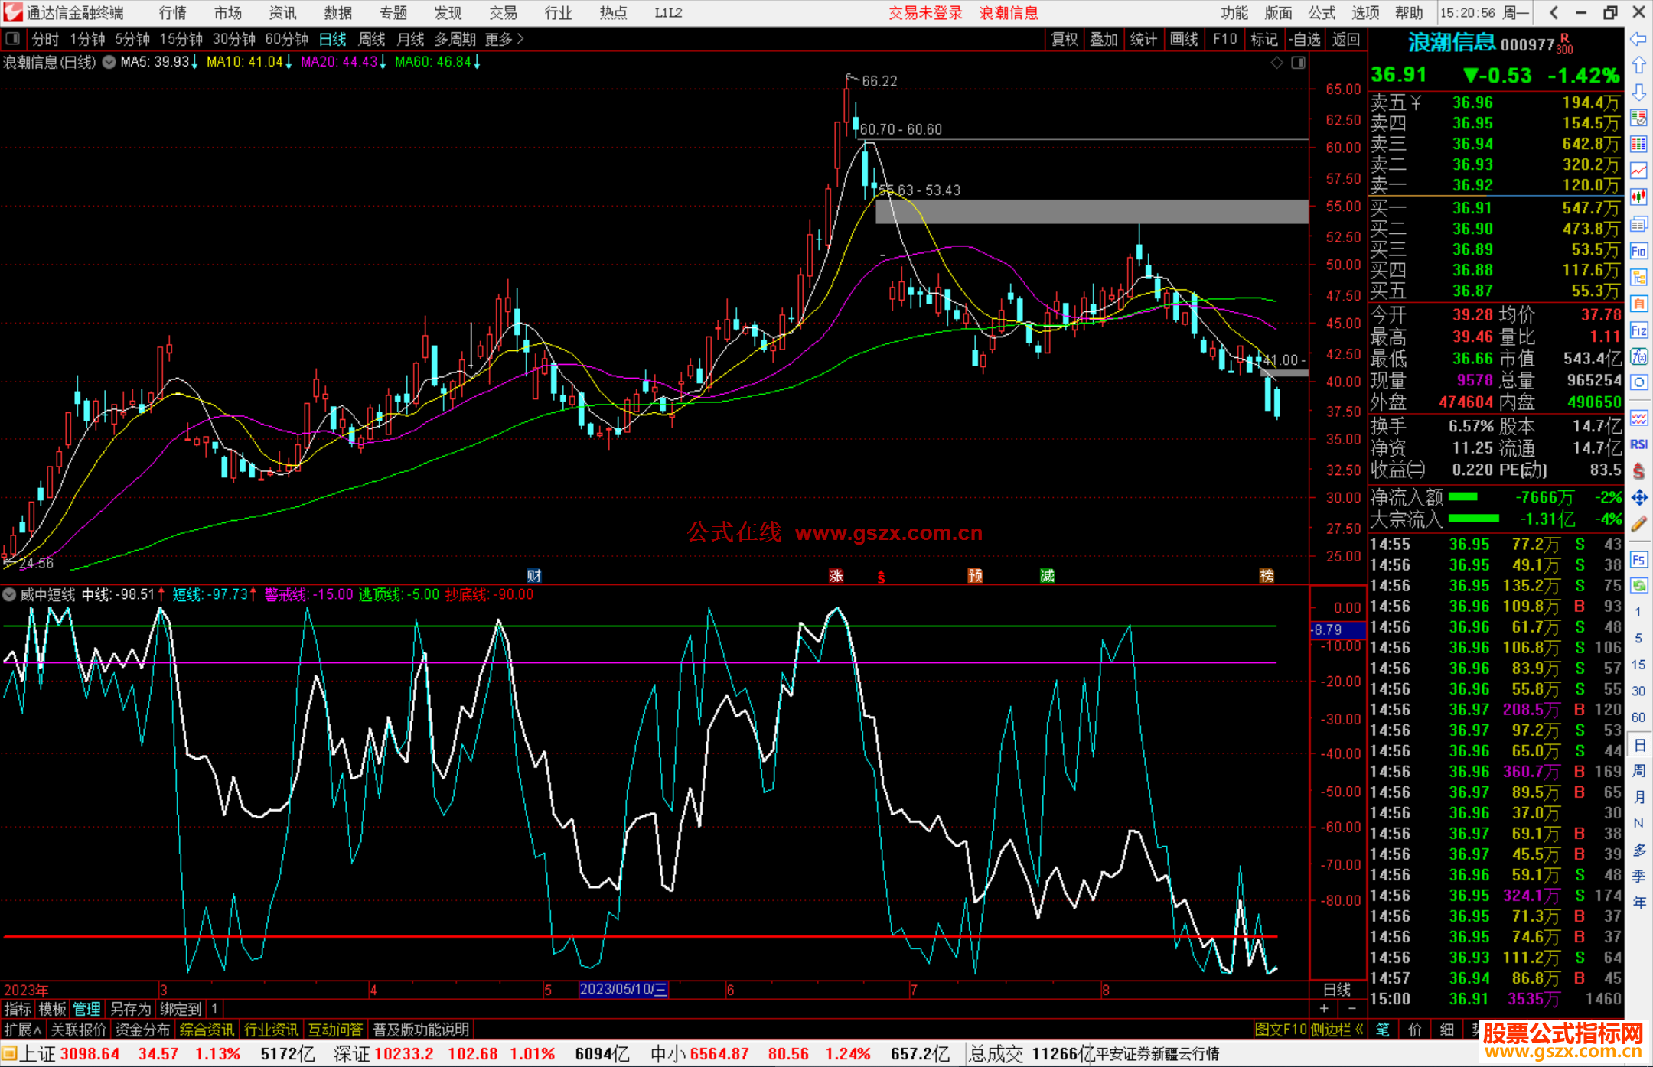Click the back arrow icon in right sidebar

pos(1638,39)
